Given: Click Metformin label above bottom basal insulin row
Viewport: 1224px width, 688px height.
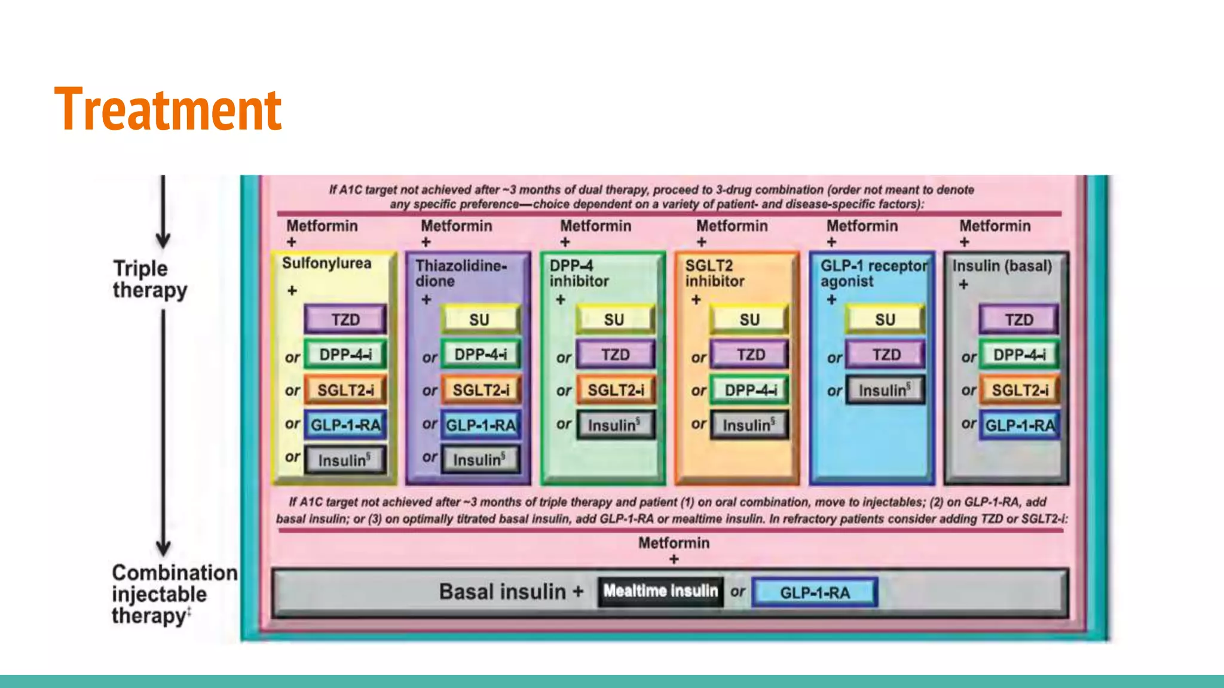Looking at the screenshot, I should point(674,543).
